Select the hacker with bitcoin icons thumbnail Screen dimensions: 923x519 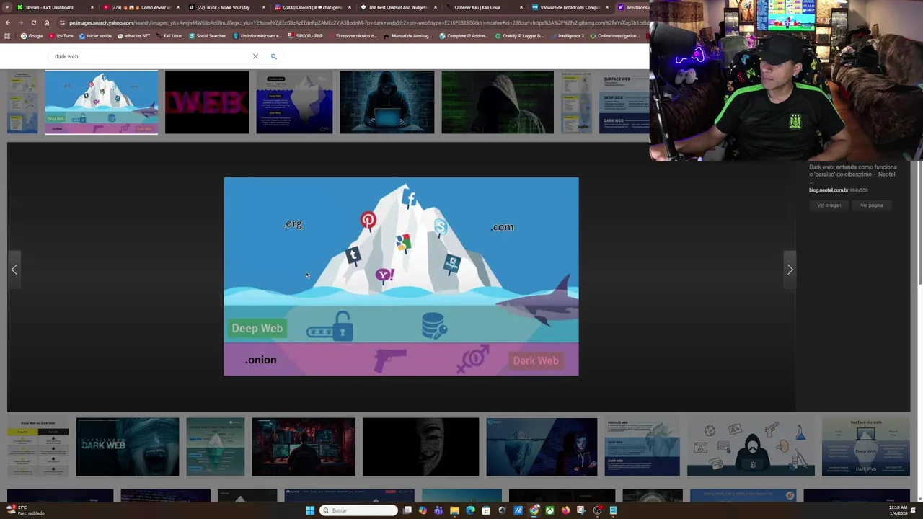point(751,447)
